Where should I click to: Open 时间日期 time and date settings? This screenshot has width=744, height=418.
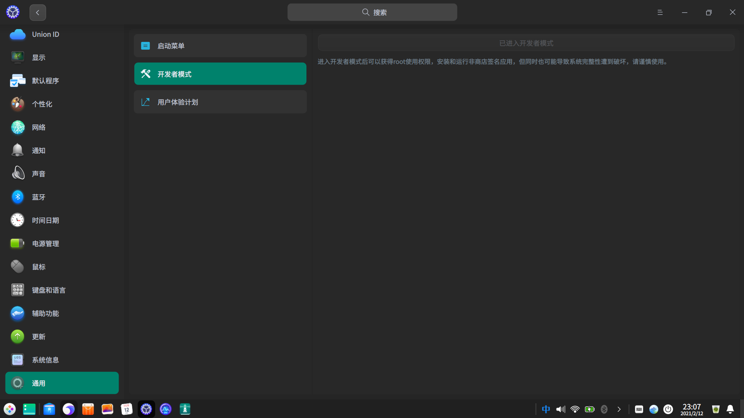tap(62, 220)
